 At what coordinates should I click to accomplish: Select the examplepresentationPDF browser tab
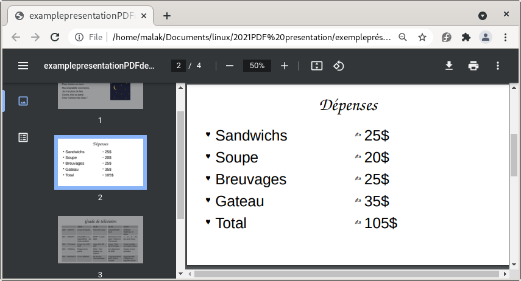coord(80,16)
